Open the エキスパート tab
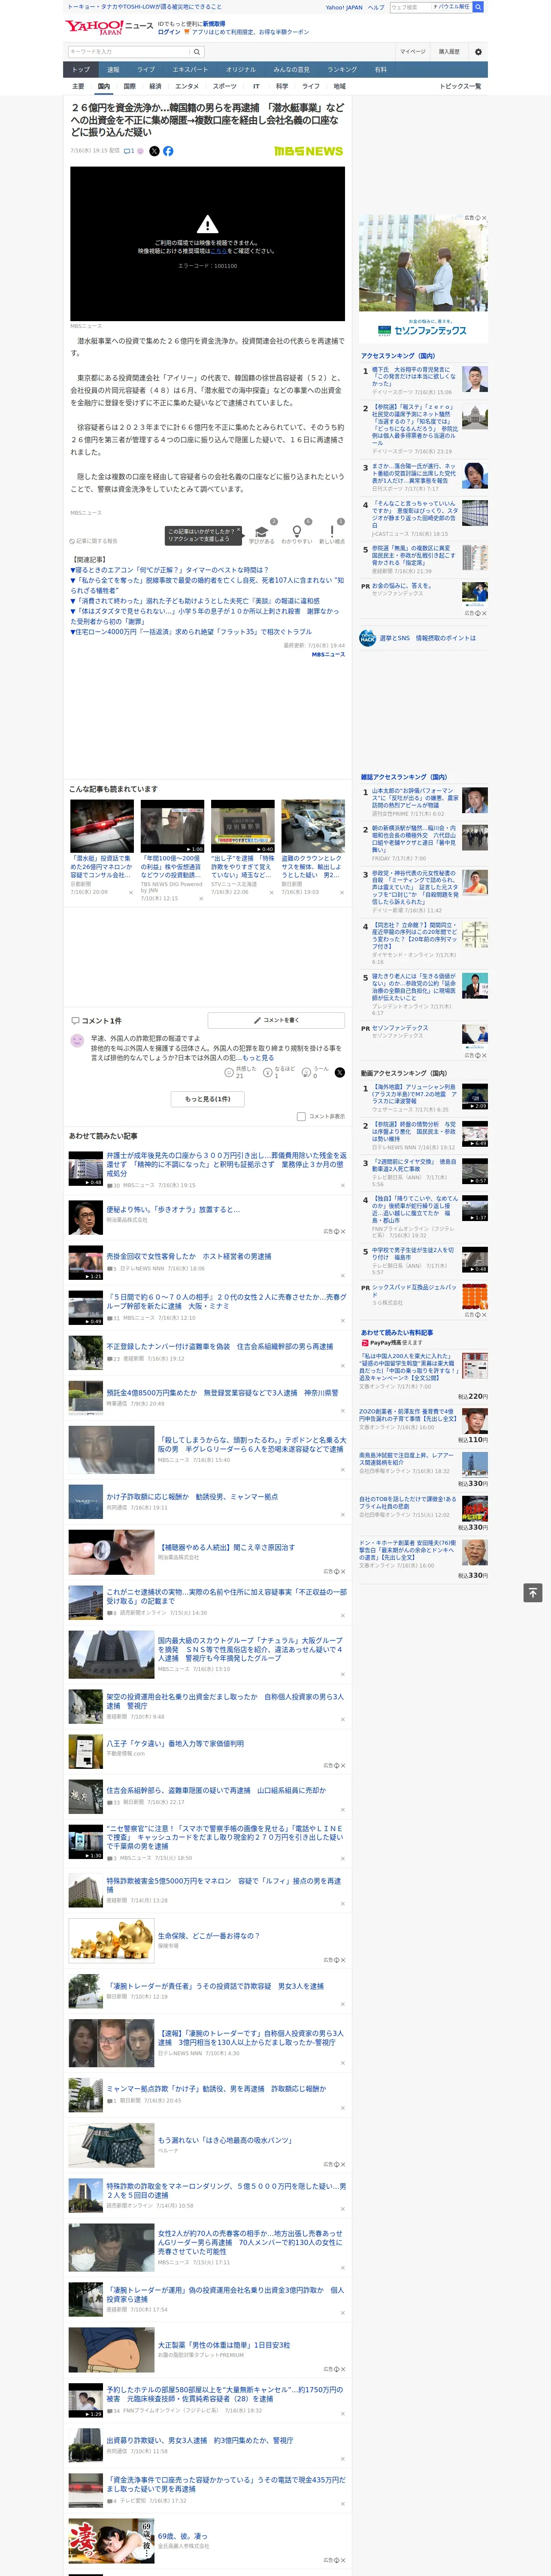The height and width of the screenshot is (2576, 551). click(190, 70)
